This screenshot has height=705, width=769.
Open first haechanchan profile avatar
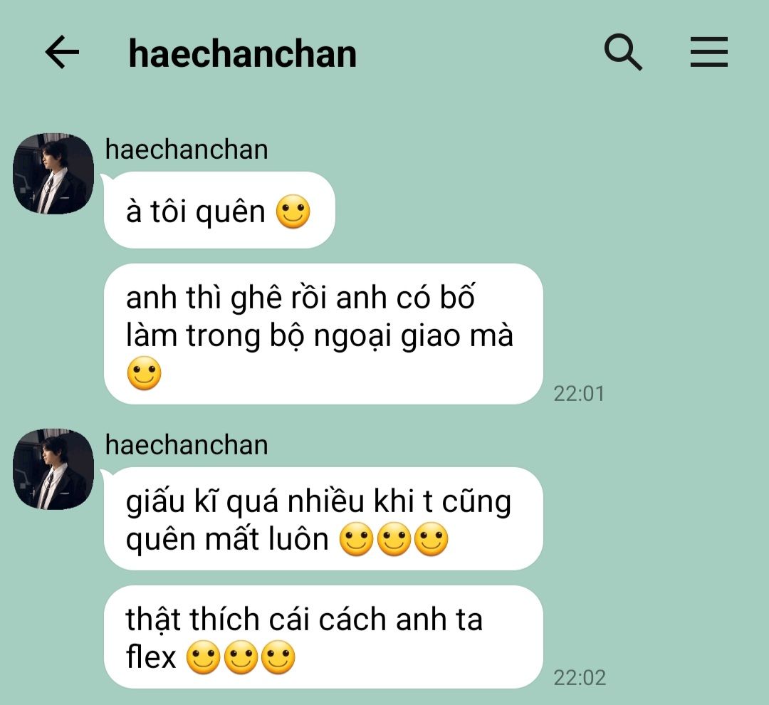pyautogui.click(x=53, y=174)
